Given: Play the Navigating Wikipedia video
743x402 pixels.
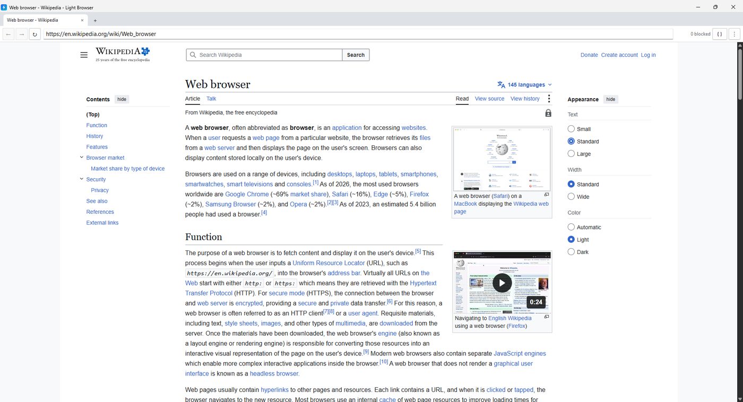Looking at the screenshot, I should tap(502, 283).
